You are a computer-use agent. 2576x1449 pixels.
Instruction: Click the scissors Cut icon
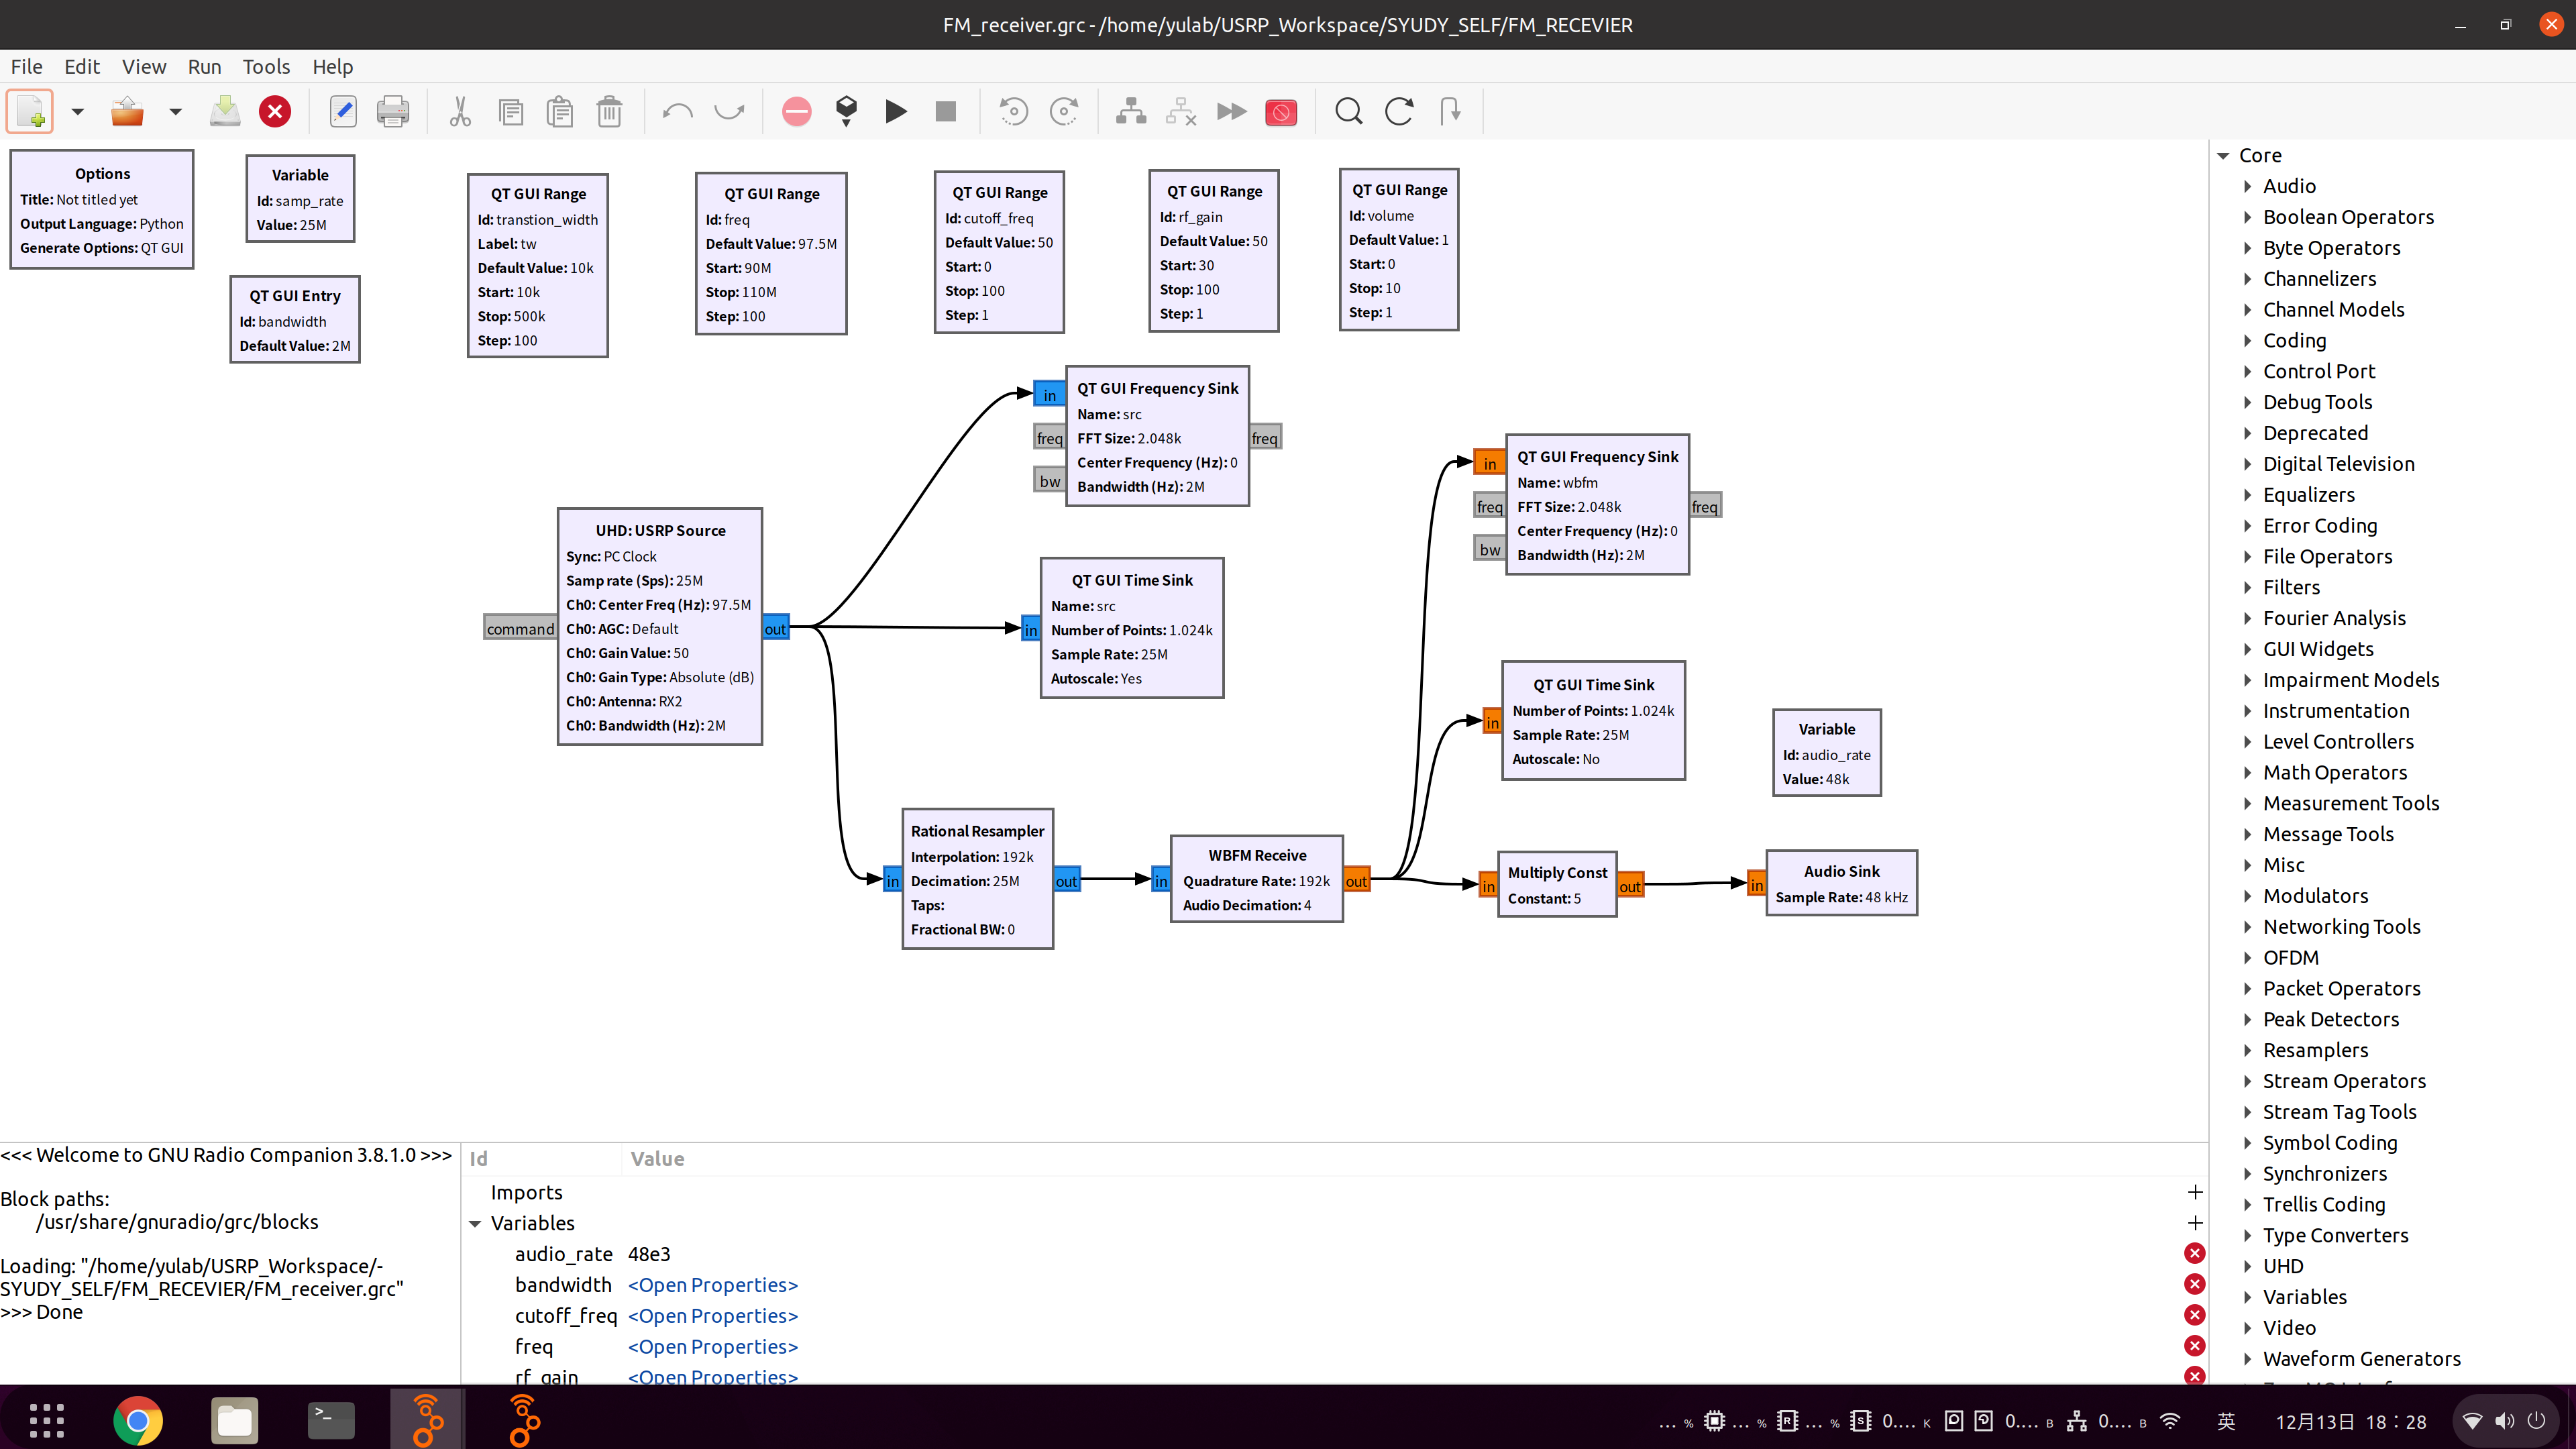coord(460,111)
